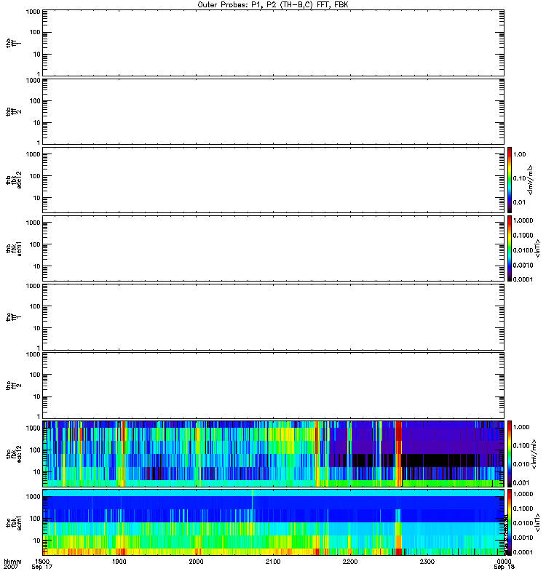Viewport: 546px width, 582px height.
Task: Click the 'thb fff 1' y-axis label
Action: [x=13, y=43]
